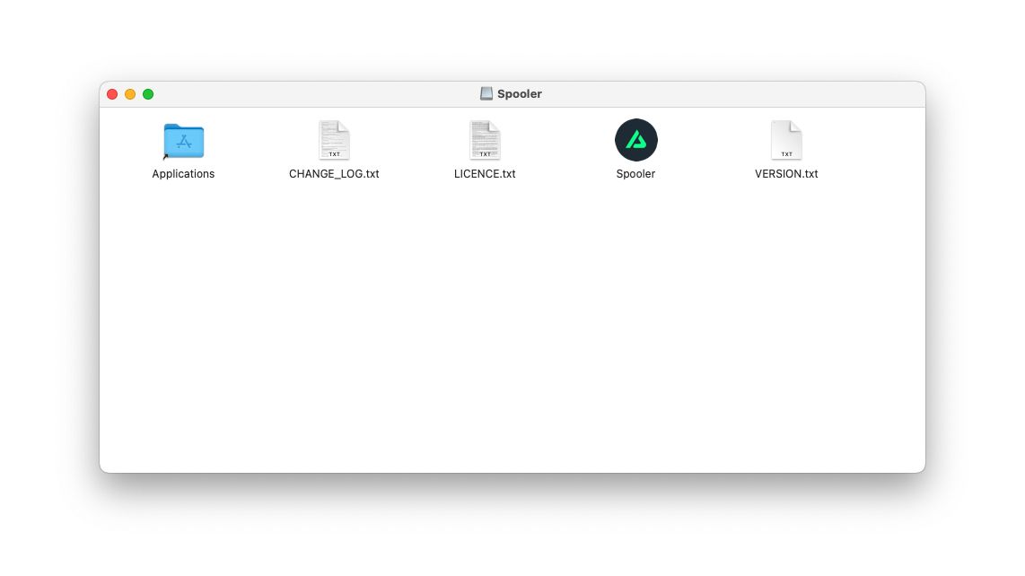Viewport: 1025px width, 576px height.
Task: Click the "LICENCE.txt" file name
Action: (x=485, y=174)
